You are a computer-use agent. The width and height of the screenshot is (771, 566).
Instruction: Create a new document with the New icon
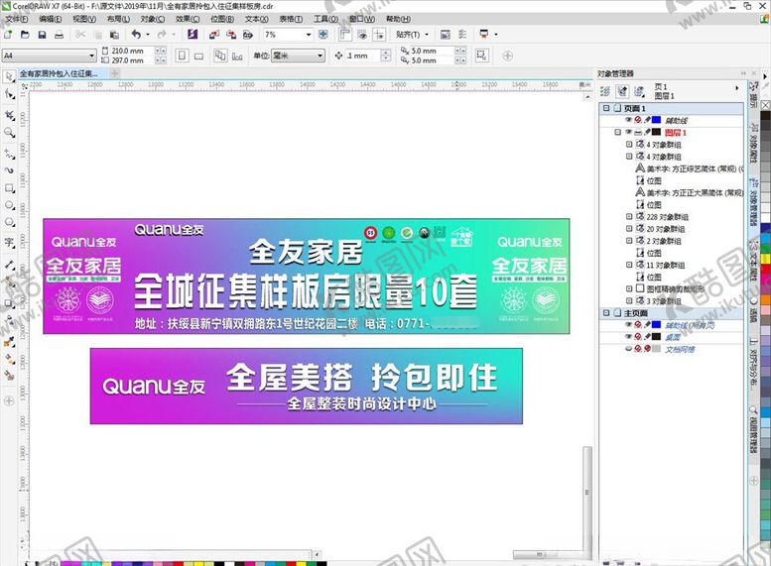click(8, 35)
